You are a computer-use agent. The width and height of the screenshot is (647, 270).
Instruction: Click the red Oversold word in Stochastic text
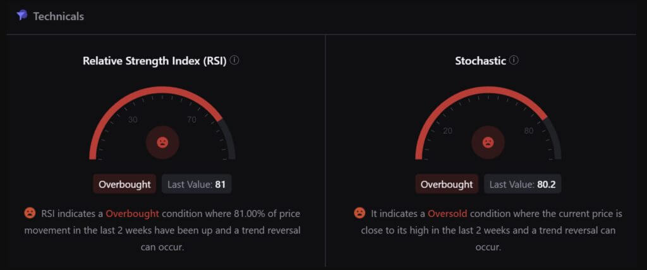click(x=448, y=213)
